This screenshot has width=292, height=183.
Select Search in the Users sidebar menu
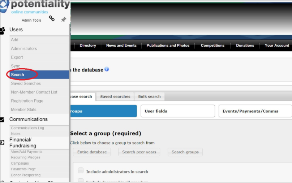(x=18, y=75)
